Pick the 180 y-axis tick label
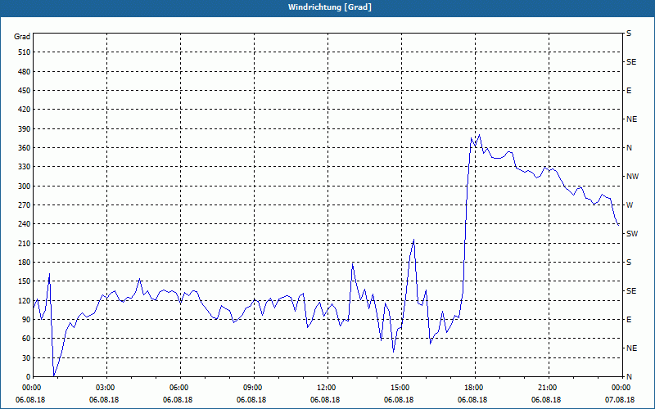The height and width of the screenshot is (409, 655). pos(25,263)
